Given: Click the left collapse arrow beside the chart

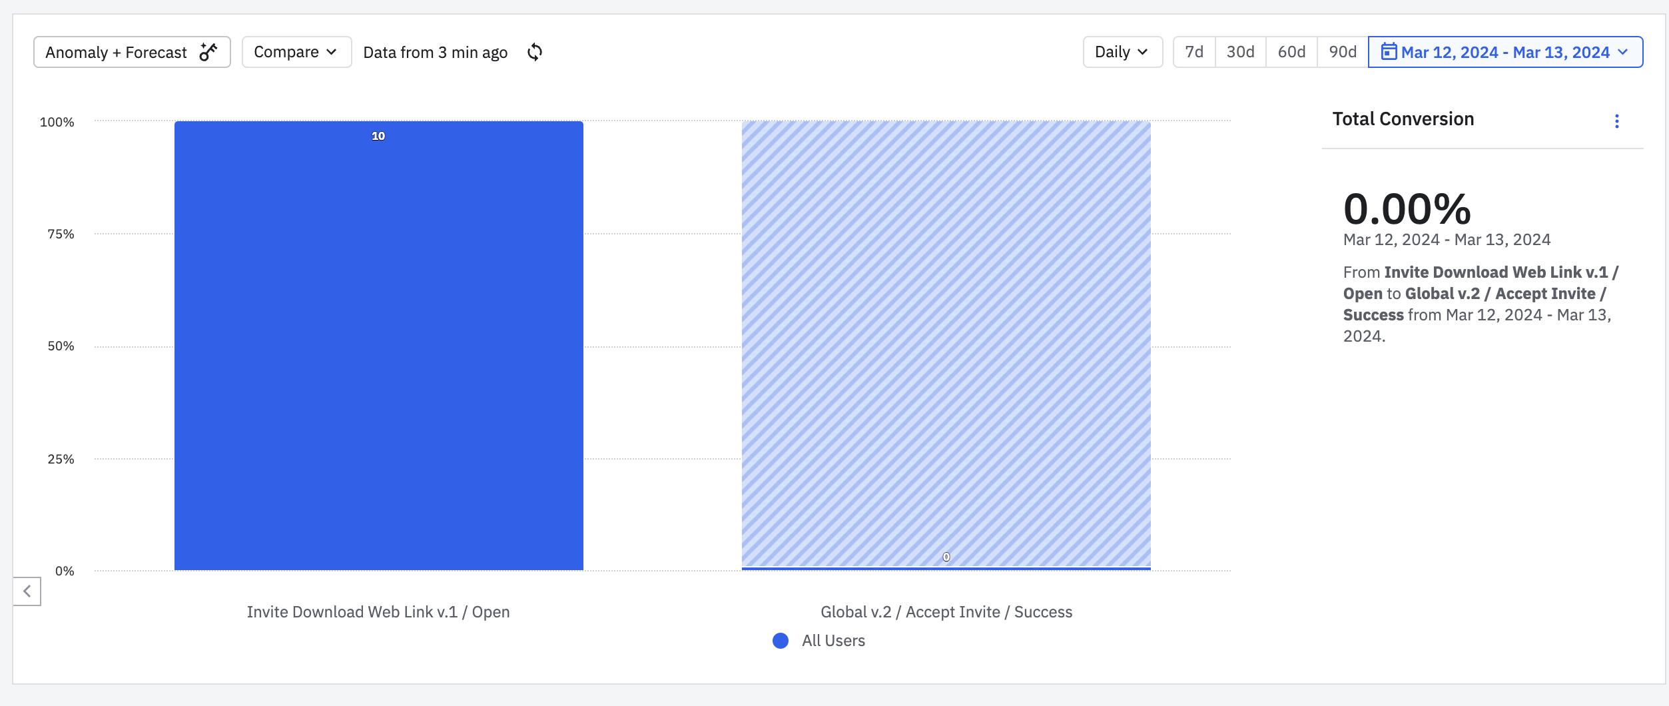Looking at the screenshot, I should 27,591.
